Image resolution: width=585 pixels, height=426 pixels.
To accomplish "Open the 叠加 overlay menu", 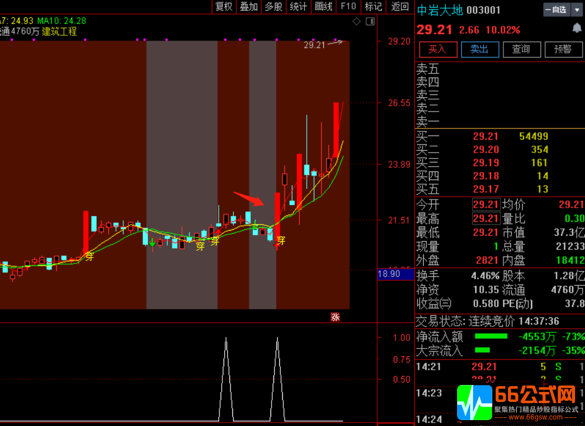I will [249, 6].
